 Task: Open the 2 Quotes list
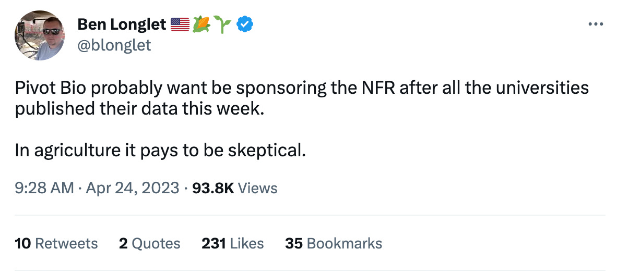[149, 243]
